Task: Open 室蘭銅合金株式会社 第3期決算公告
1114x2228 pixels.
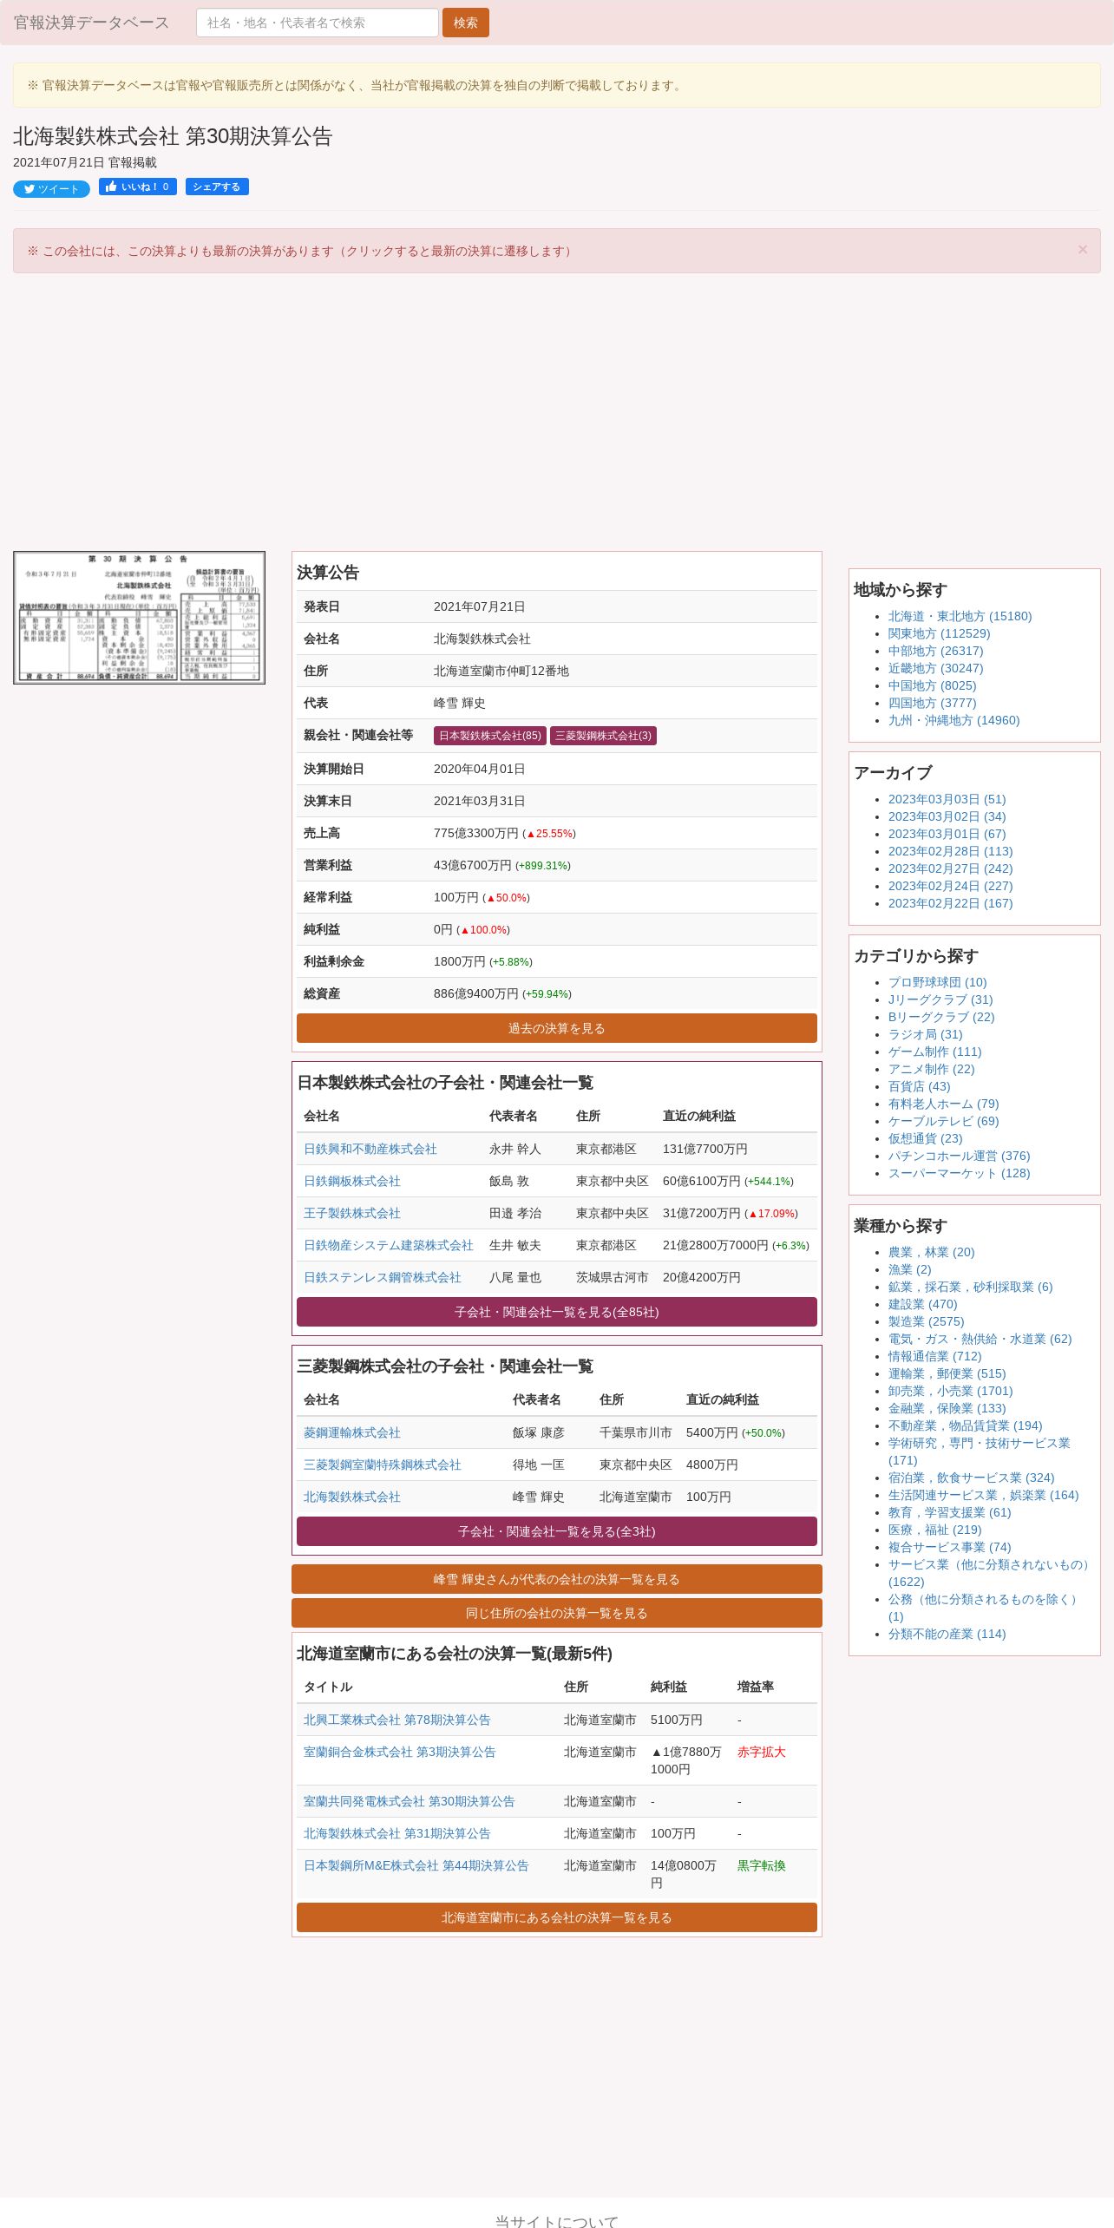Action: point(400,1752)
